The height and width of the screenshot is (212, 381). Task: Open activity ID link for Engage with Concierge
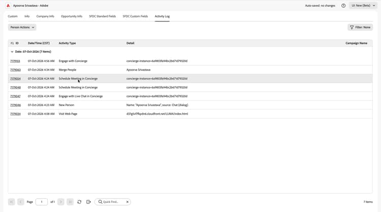[x=15, y=61]
